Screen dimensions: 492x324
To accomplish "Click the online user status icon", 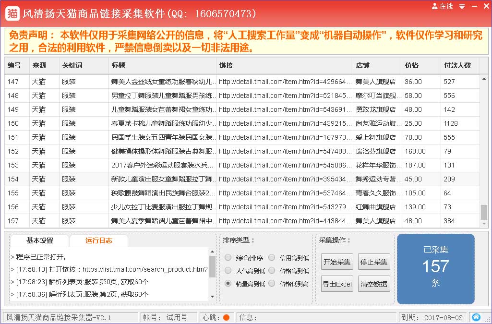I will tap(434, 6).
